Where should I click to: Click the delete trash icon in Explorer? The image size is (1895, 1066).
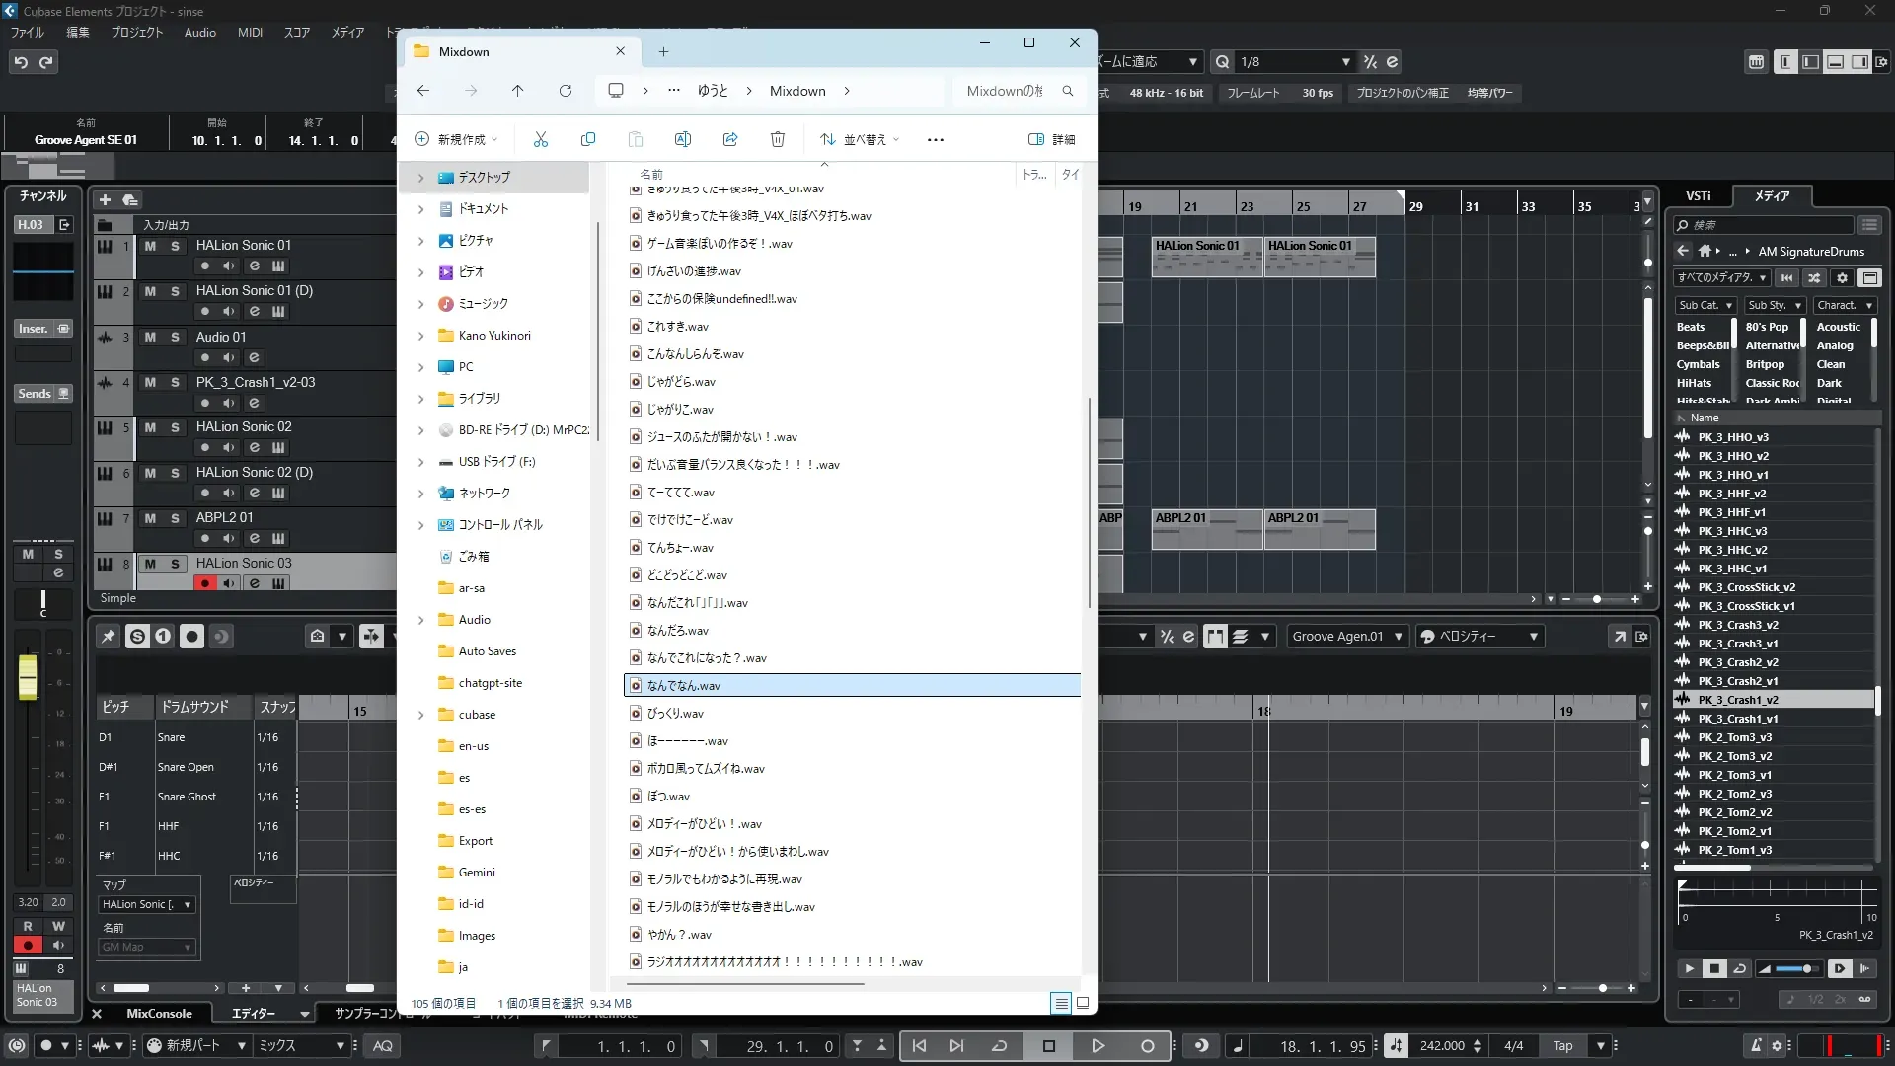pos(778,139)
